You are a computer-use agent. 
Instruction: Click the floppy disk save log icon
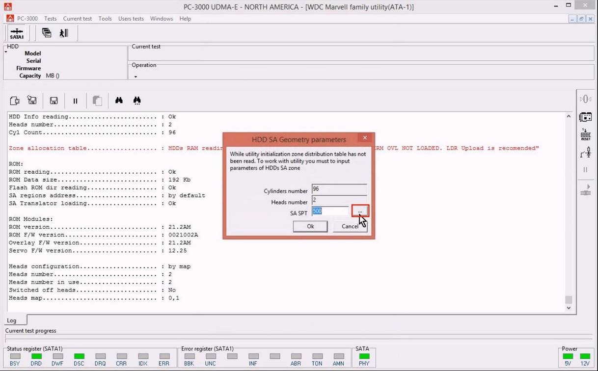click(54, 101)
